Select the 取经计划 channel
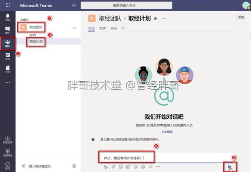This screenshot has height=172, width=251. coord(36,42)
